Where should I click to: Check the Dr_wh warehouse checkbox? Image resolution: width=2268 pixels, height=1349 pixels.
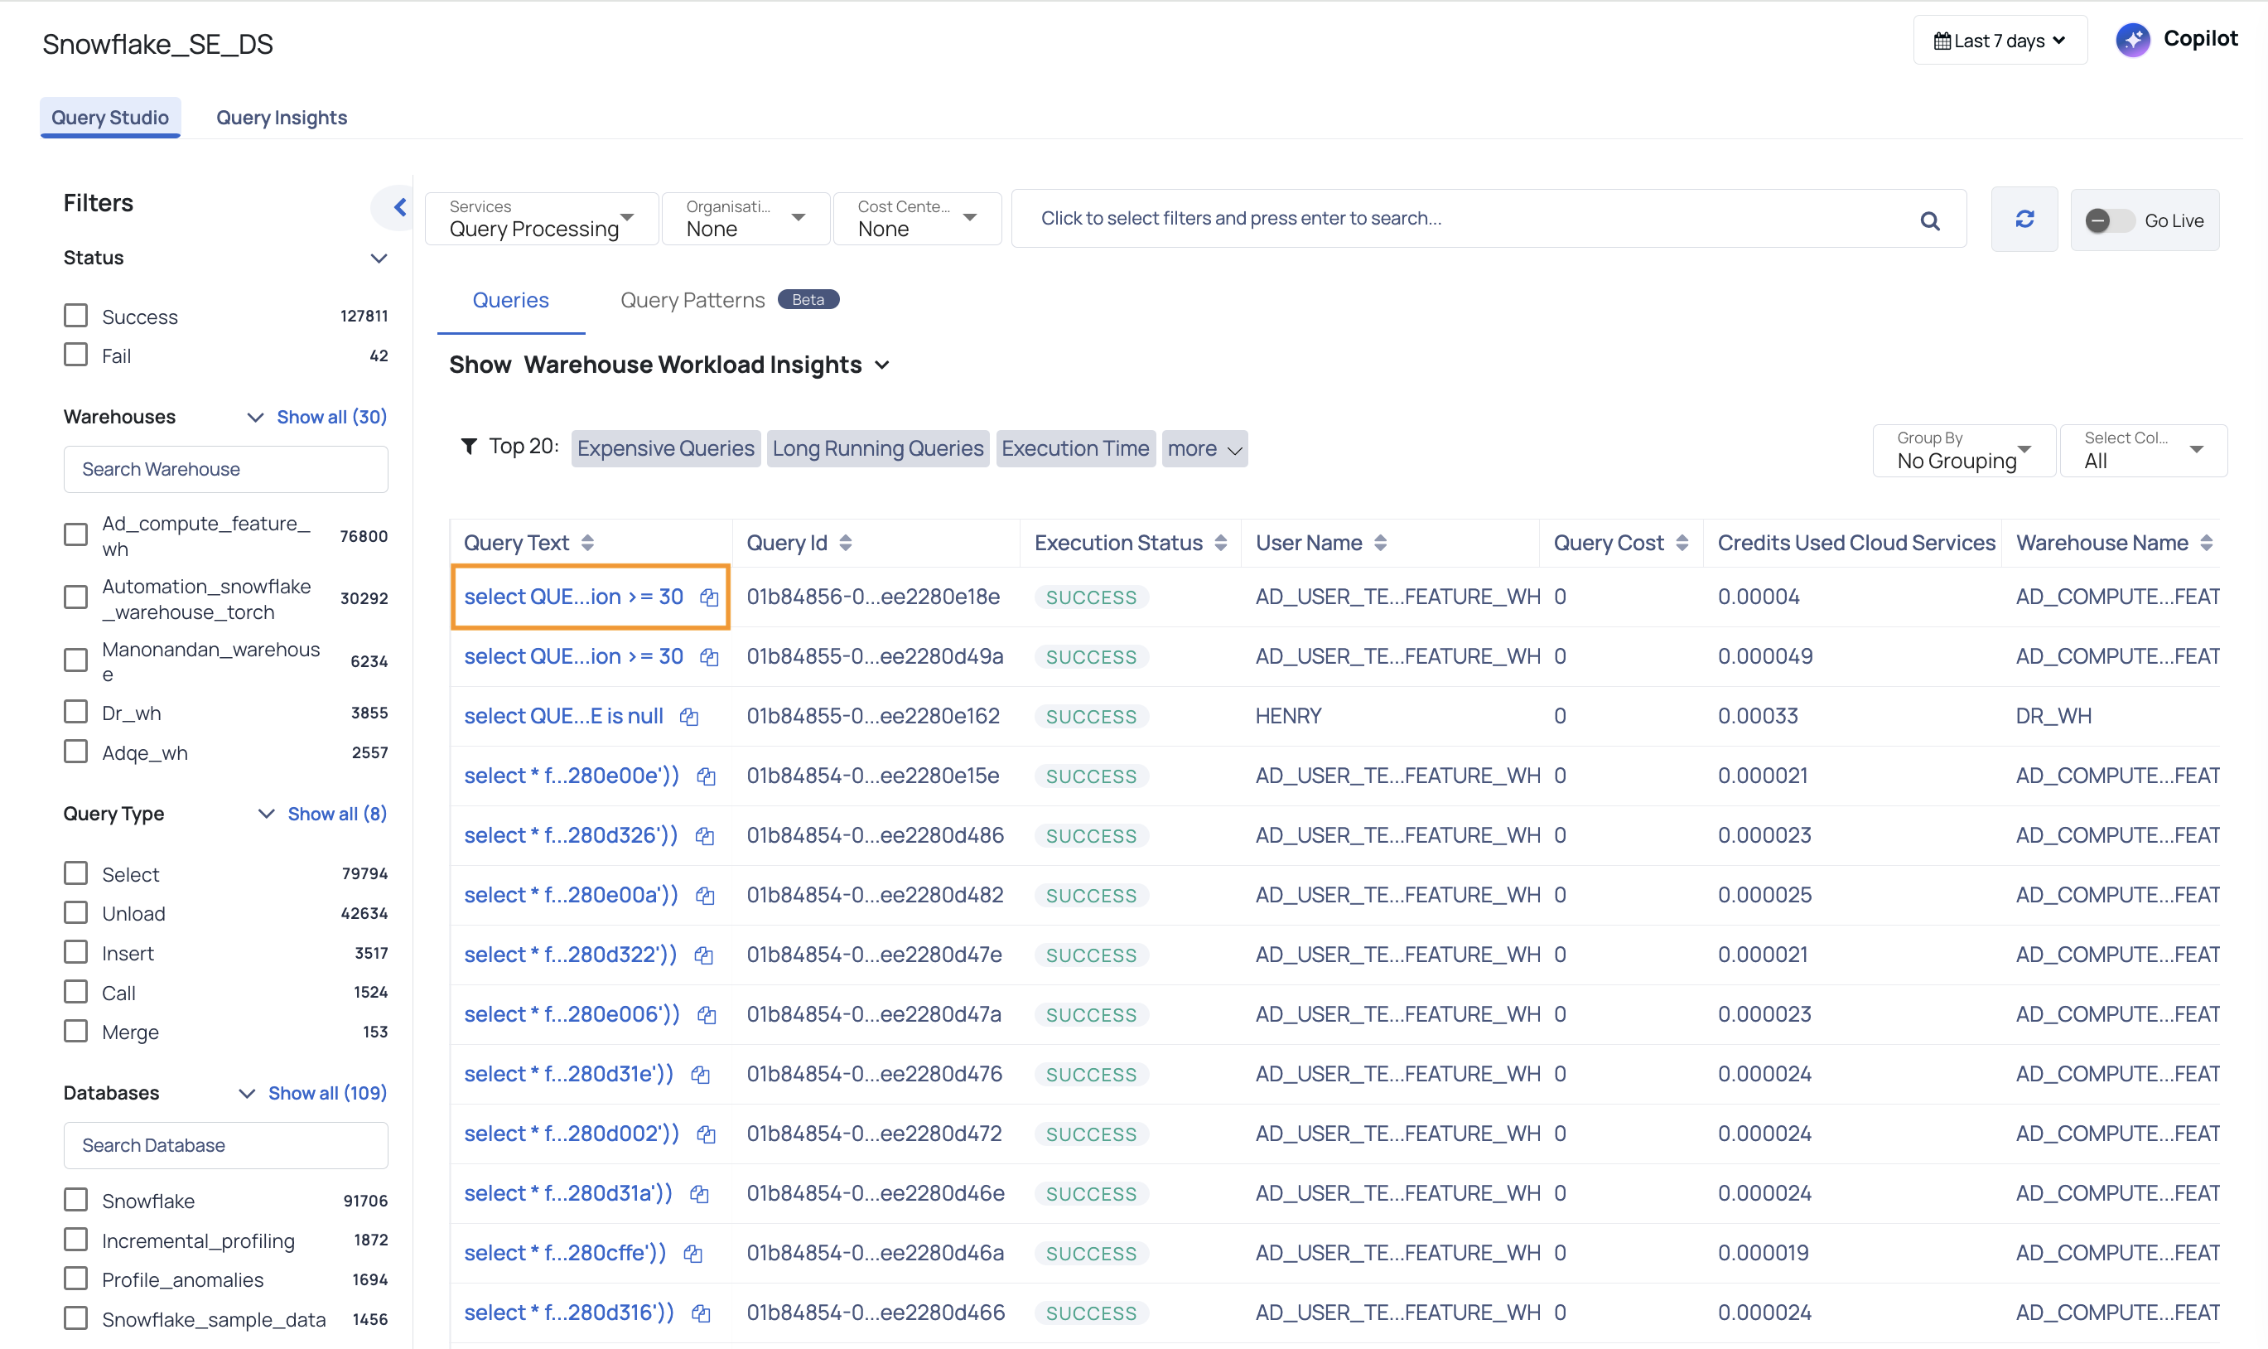pos(76,712)
